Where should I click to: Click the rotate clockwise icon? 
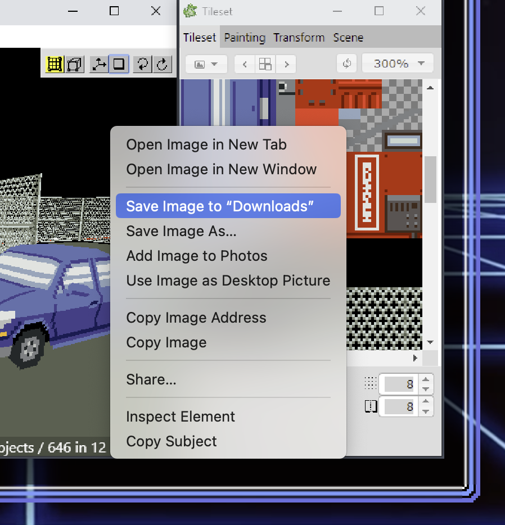(x=162, y=64)
